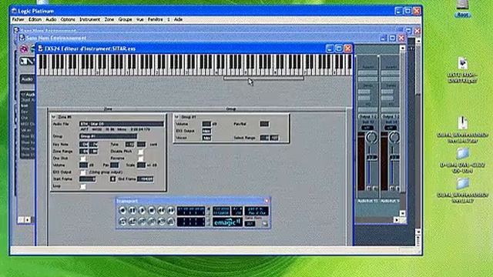Screen dimensions: 493x277
Task: Open the group EXS Output Main dropdown
Action: [206, 131]
